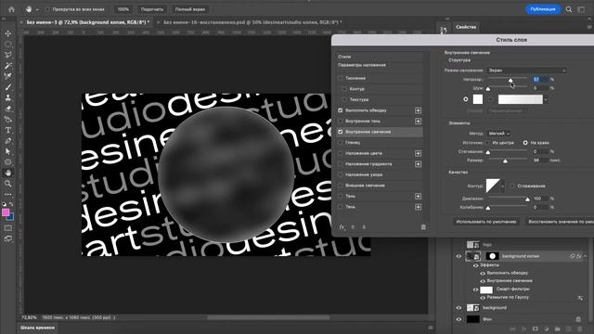Click Использовать по умолчанию button

pyautogui.click(x=486, y=222)
